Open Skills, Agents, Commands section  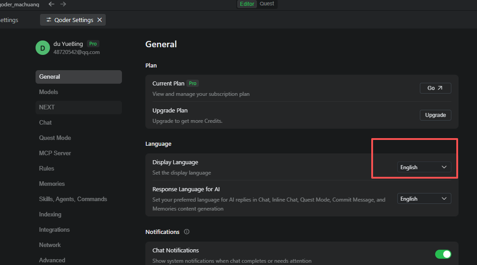tap(78, 199)
